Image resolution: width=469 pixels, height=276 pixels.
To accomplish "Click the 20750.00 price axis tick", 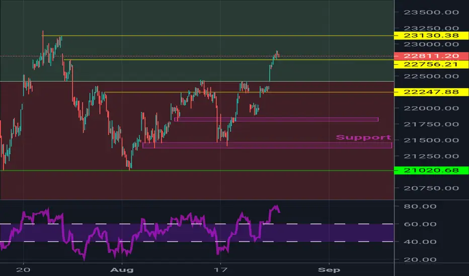I will pyautogui.click(x=431, y=188).
